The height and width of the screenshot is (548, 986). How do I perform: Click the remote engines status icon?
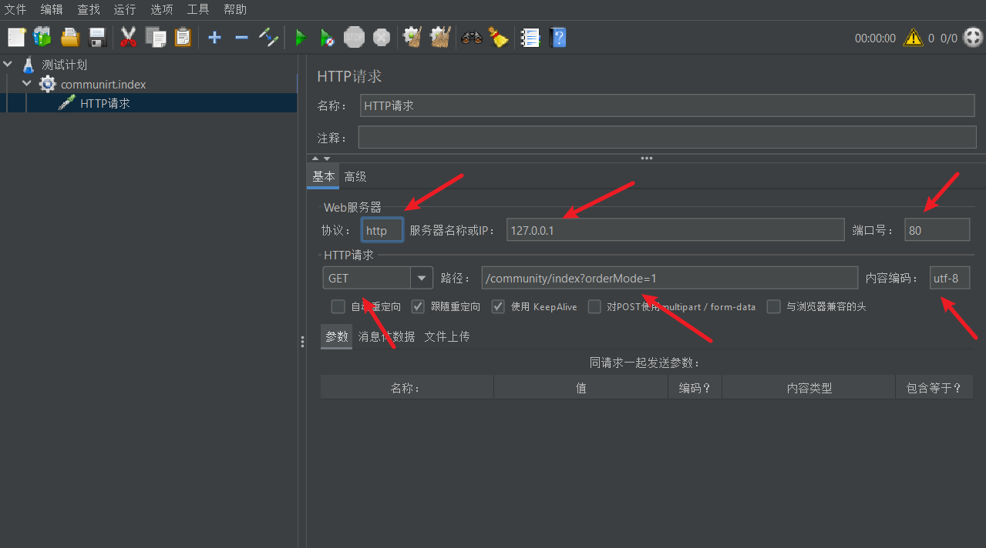974,37
